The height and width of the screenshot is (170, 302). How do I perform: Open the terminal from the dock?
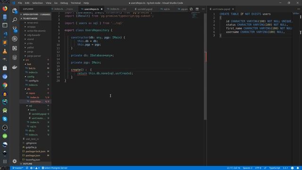[x=5, y=25]
